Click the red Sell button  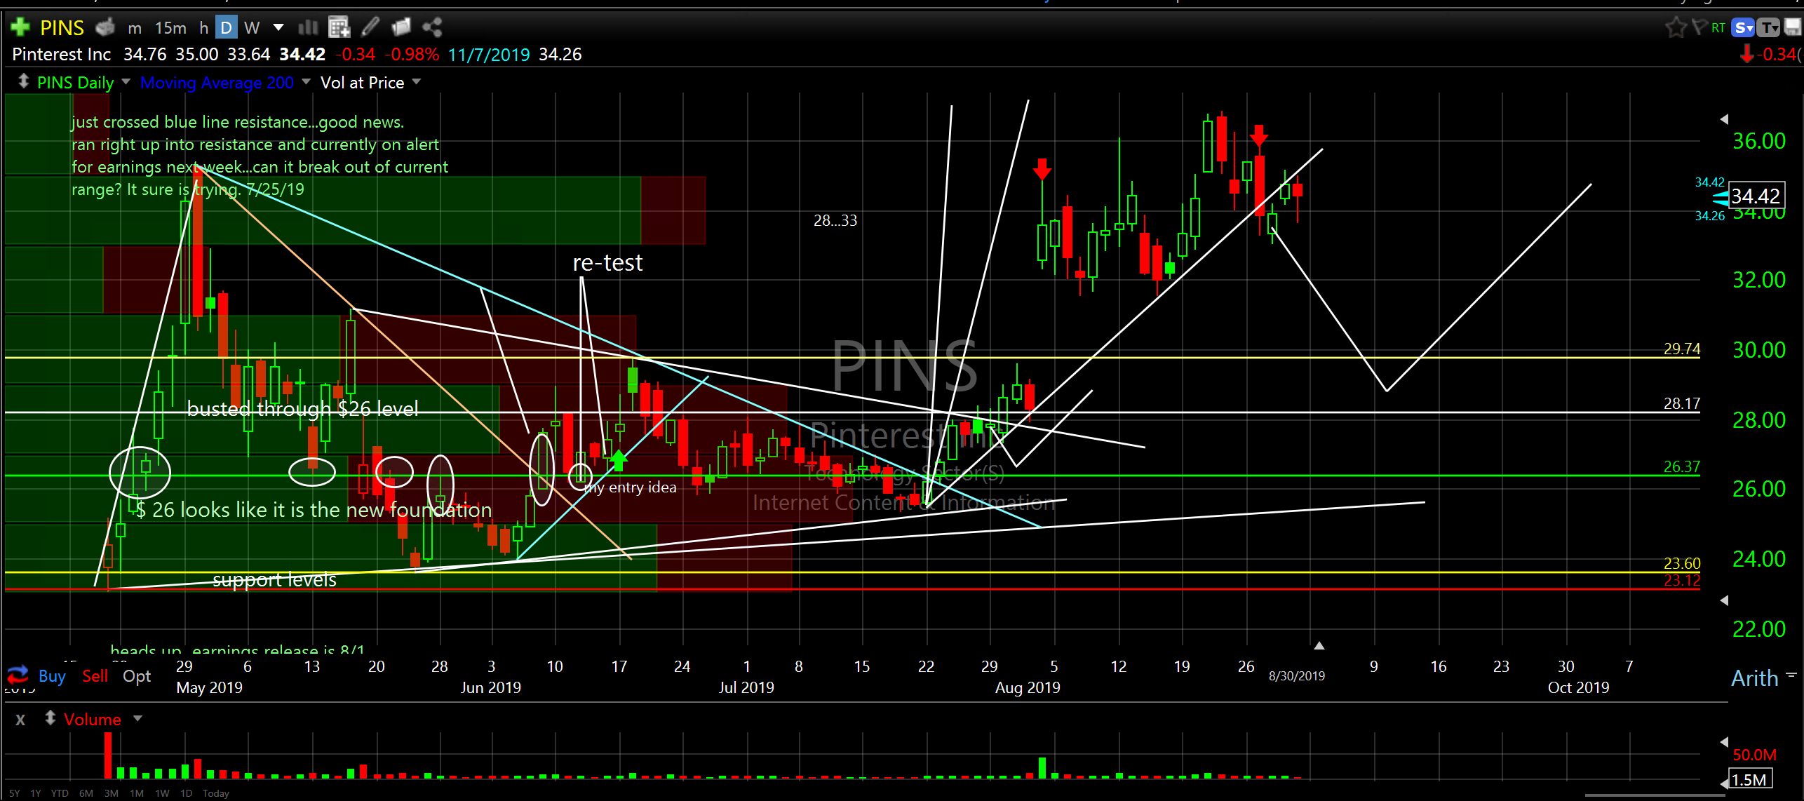(x=95, y=675)
